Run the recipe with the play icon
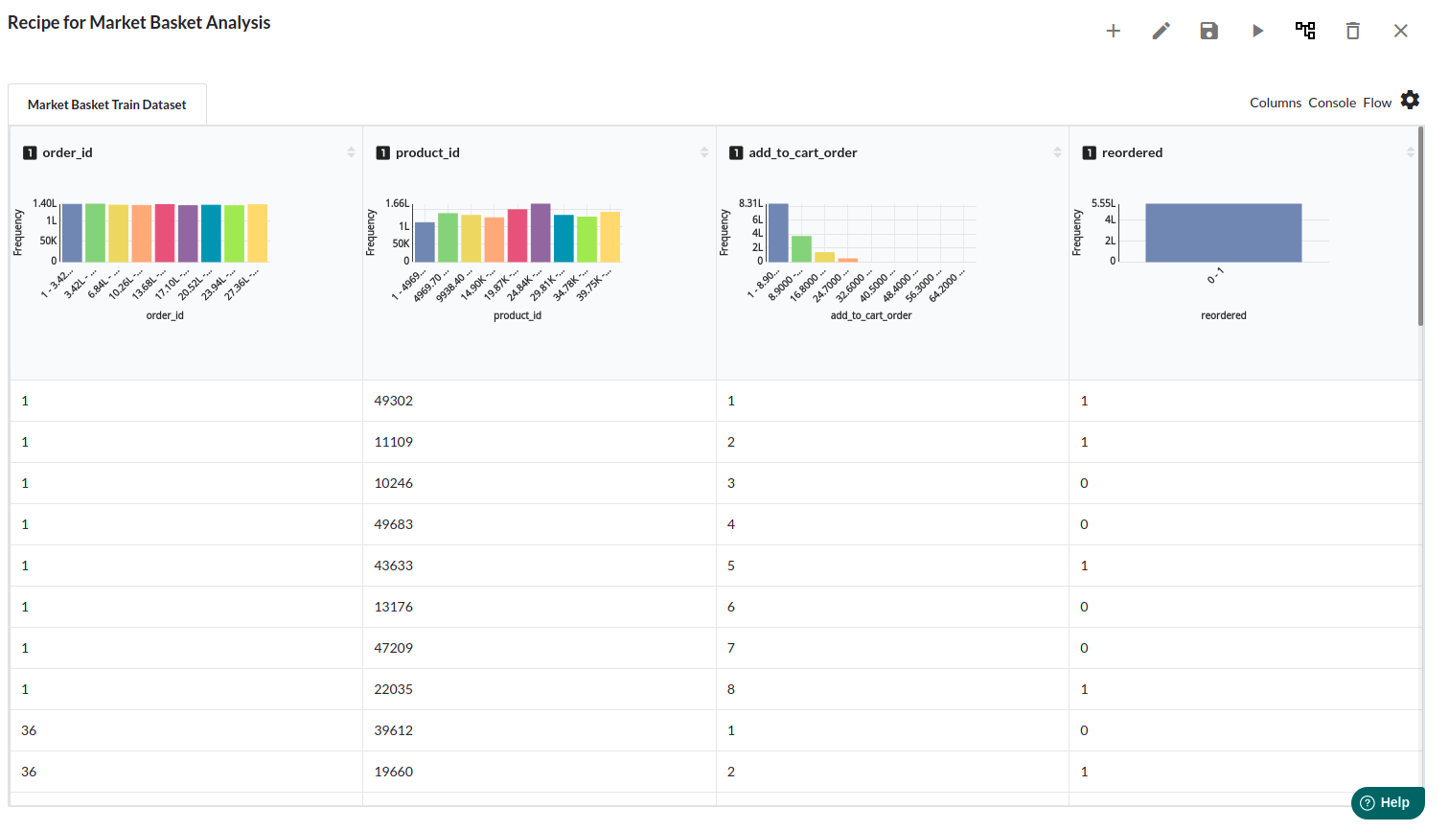 (x=1257, y=31)
